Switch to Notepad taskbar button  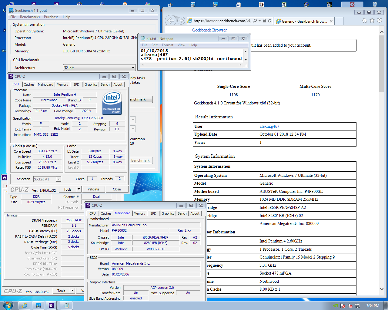pos(67,305)
